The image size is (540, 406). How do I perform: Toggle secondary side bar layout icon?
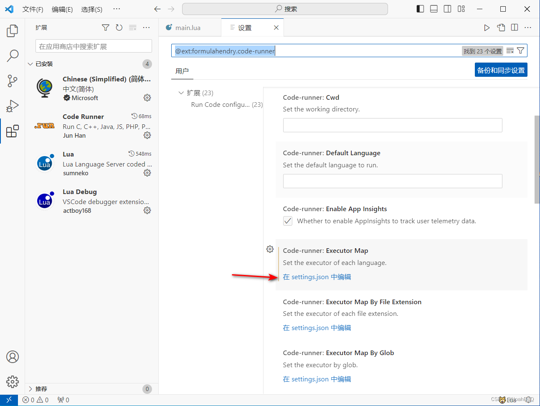pos(447,9)
